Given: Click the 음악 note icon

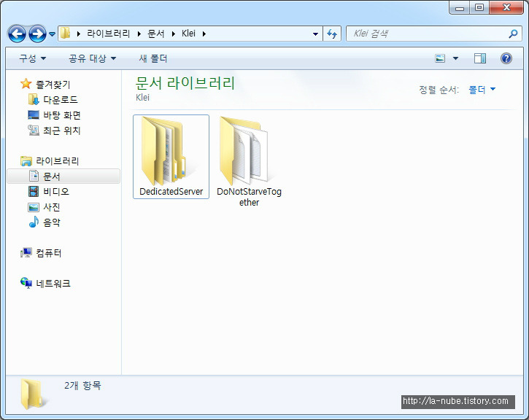Looking at the screenshot, I should pyautogui.click(x=34, y=222).
